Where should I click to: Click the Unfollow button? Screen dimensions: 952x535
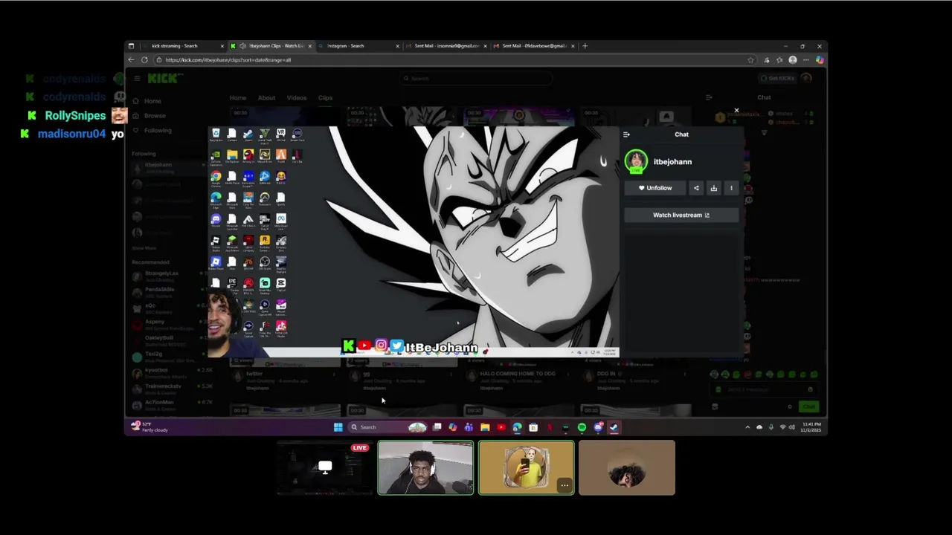click(654, 188)
